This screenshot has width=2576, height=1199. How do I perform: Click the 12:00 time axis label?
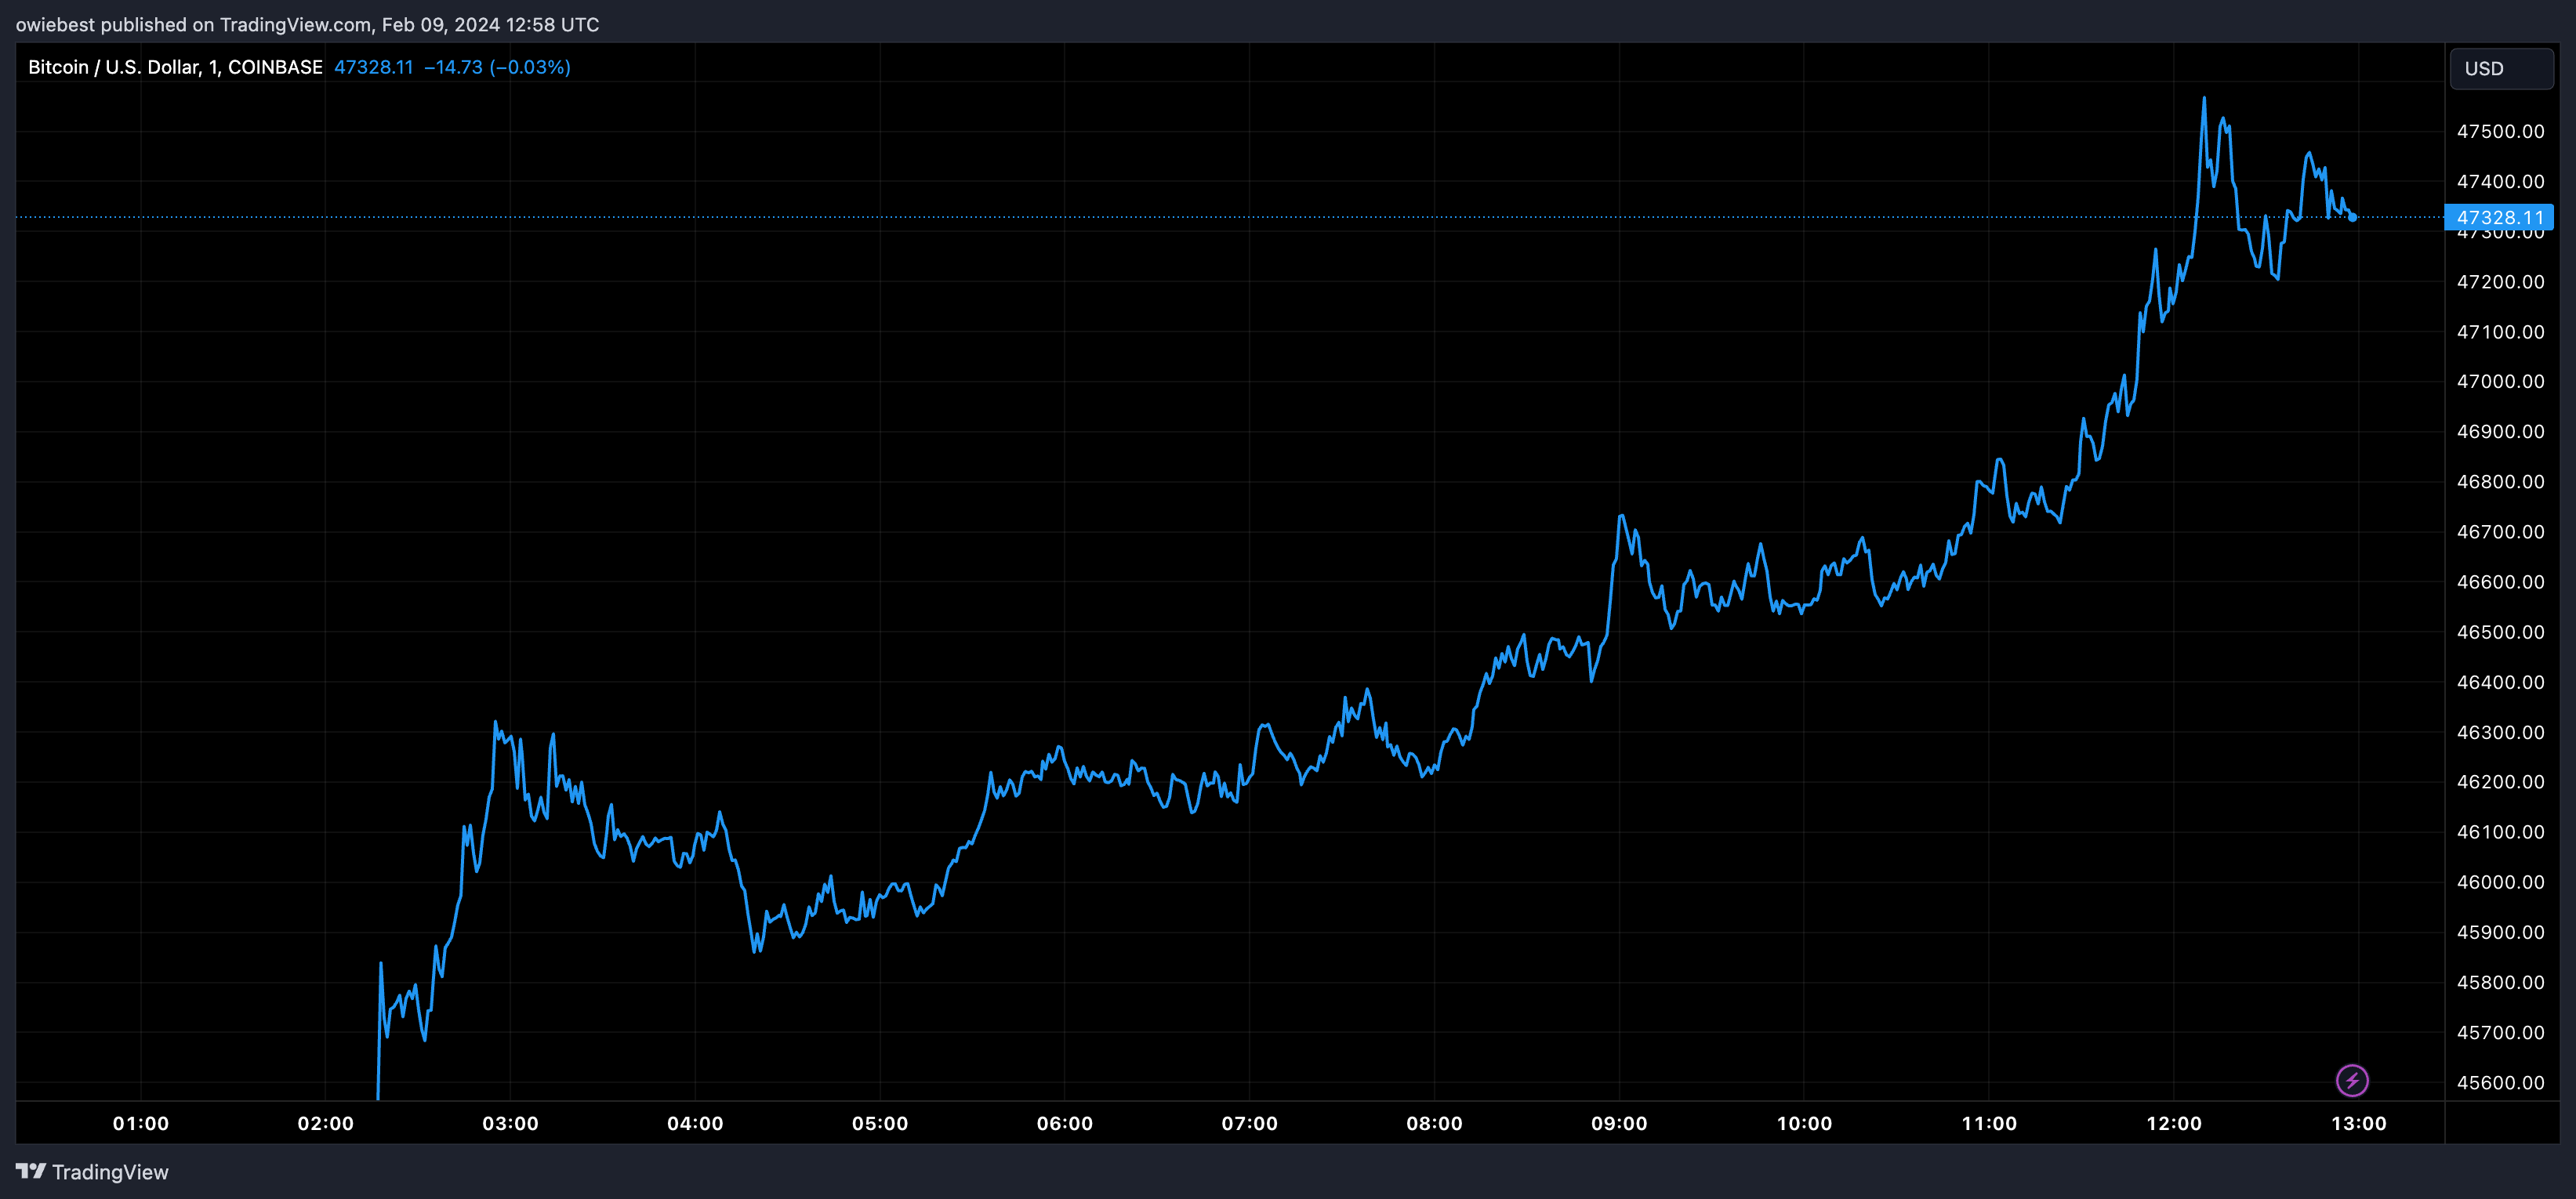pos(2173,1123)
